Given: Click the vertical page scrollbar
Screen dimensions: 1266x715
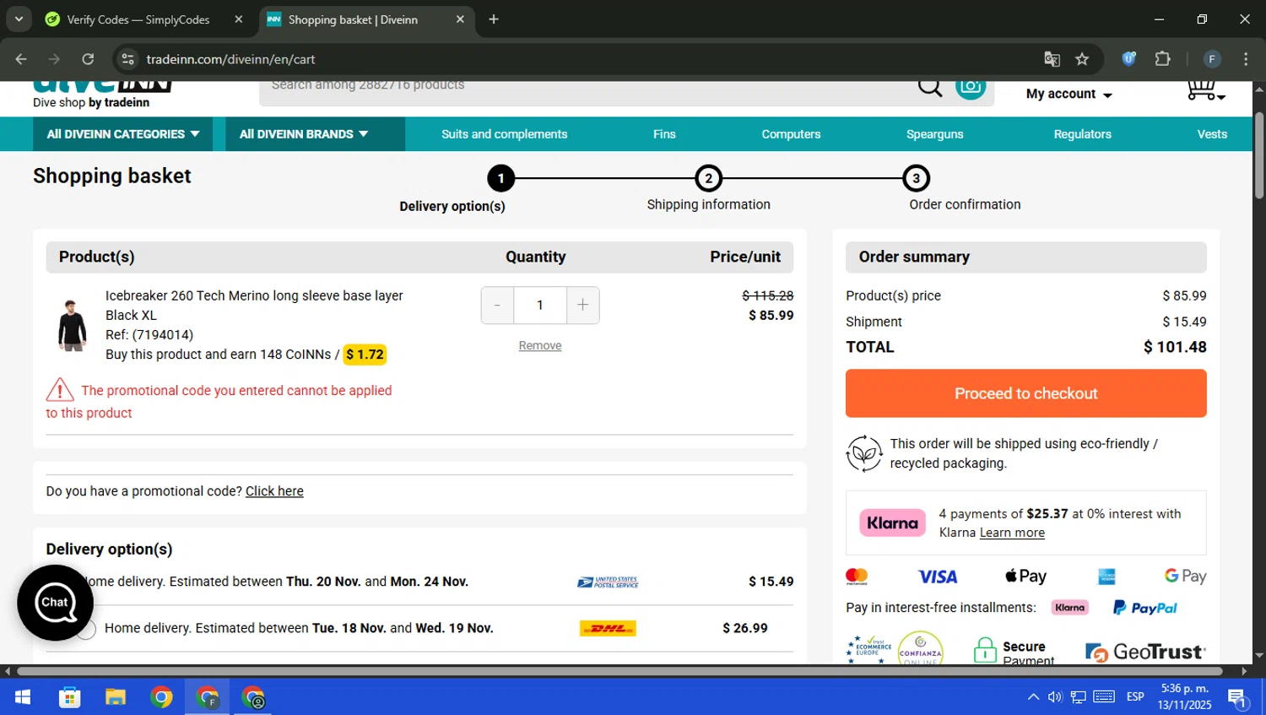Looking at the screenshot, I should coord(1258,156).
